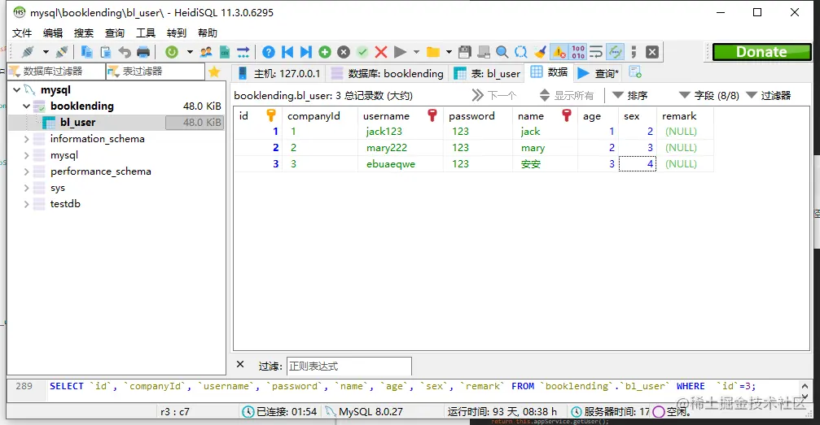This screenshot has height=425, width=820.
Task: Click the Run query play icon
Action: [x=400, y=52]
